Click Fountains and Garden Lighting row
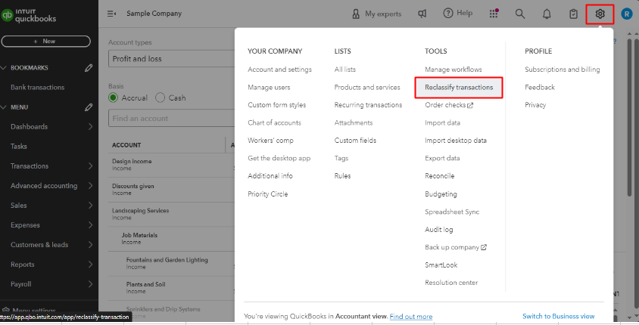 171,264
